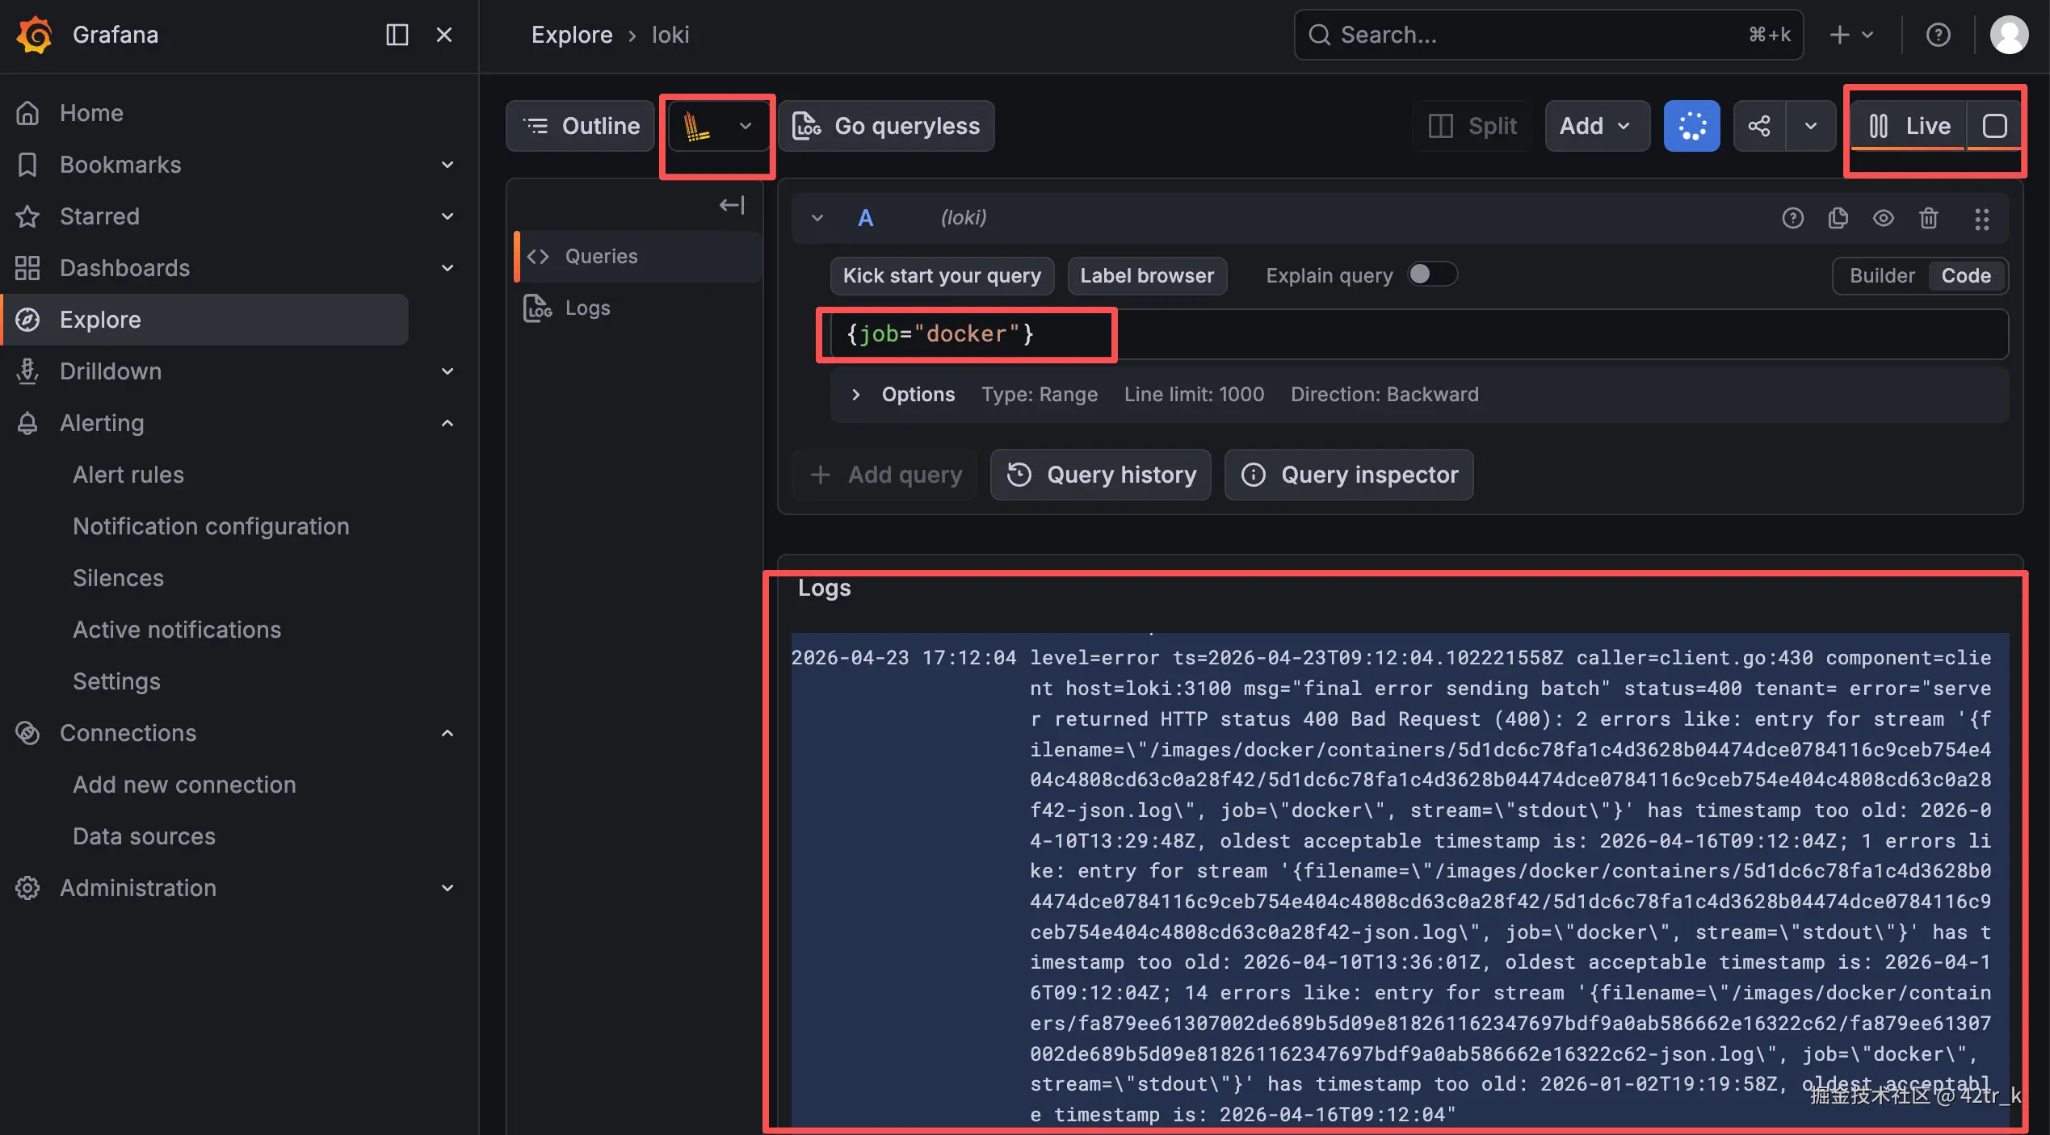
Task: Open the Add dropdown menu
Action: [x=1596, y=126]
